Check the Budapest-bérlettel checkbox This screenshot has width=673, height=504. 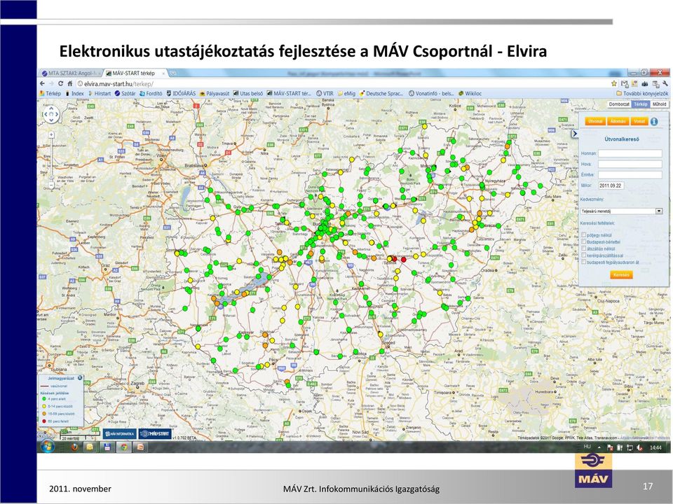point(584,241)
